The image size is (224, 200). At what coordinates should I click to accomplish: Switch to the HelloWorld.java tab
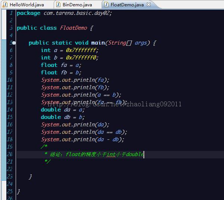coord(27,5)
